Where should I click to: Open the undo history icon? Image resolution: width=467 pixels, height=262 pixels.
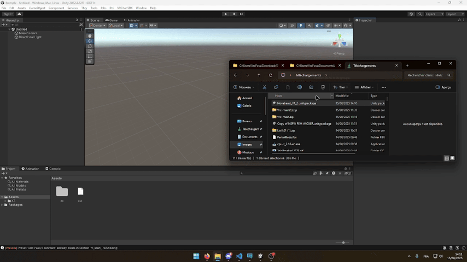pos(411,14)
